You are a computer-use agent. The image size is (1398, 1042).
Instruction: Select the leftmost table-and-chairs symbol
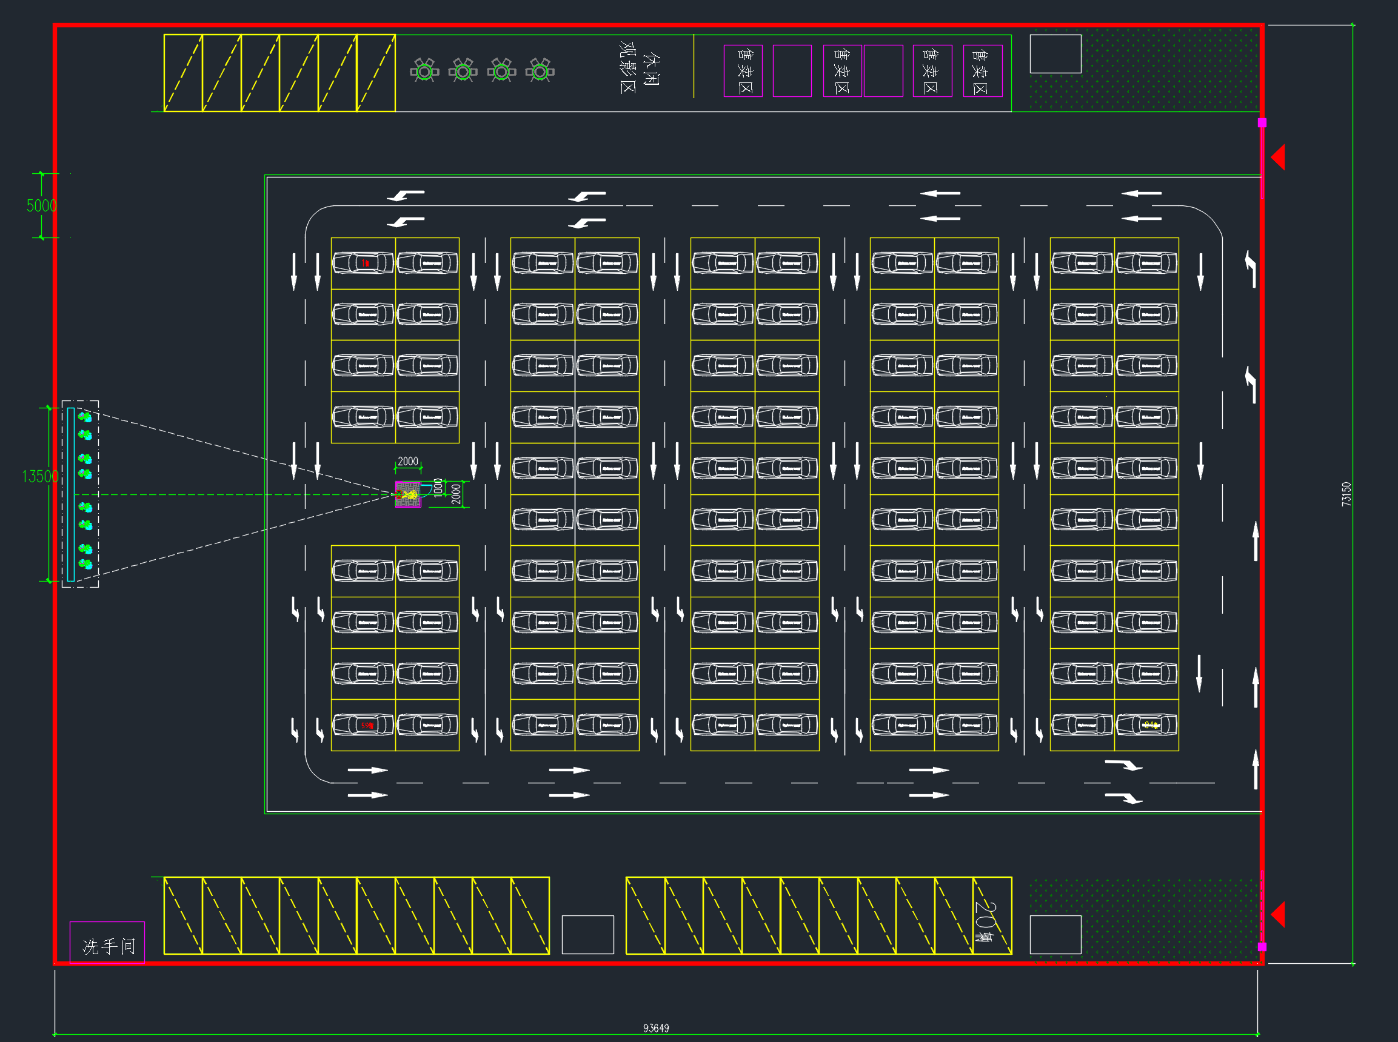[x=425, y=71]
